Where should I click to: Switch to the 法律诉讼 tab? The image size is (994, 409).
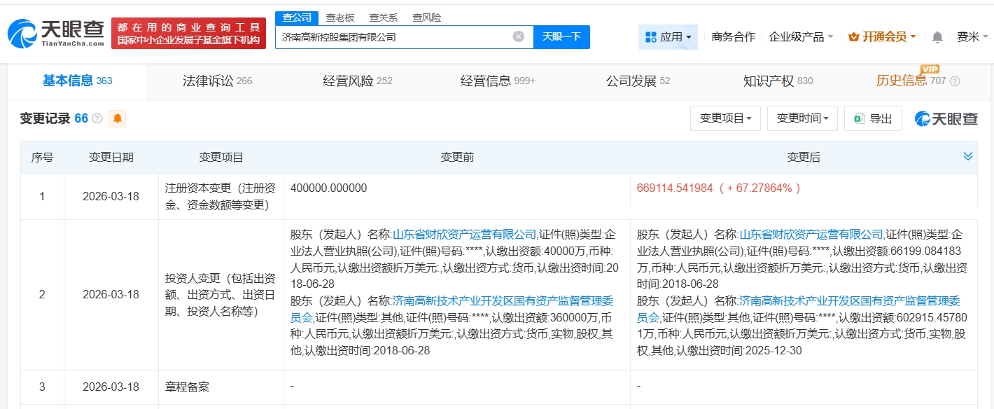click(217, 81)
